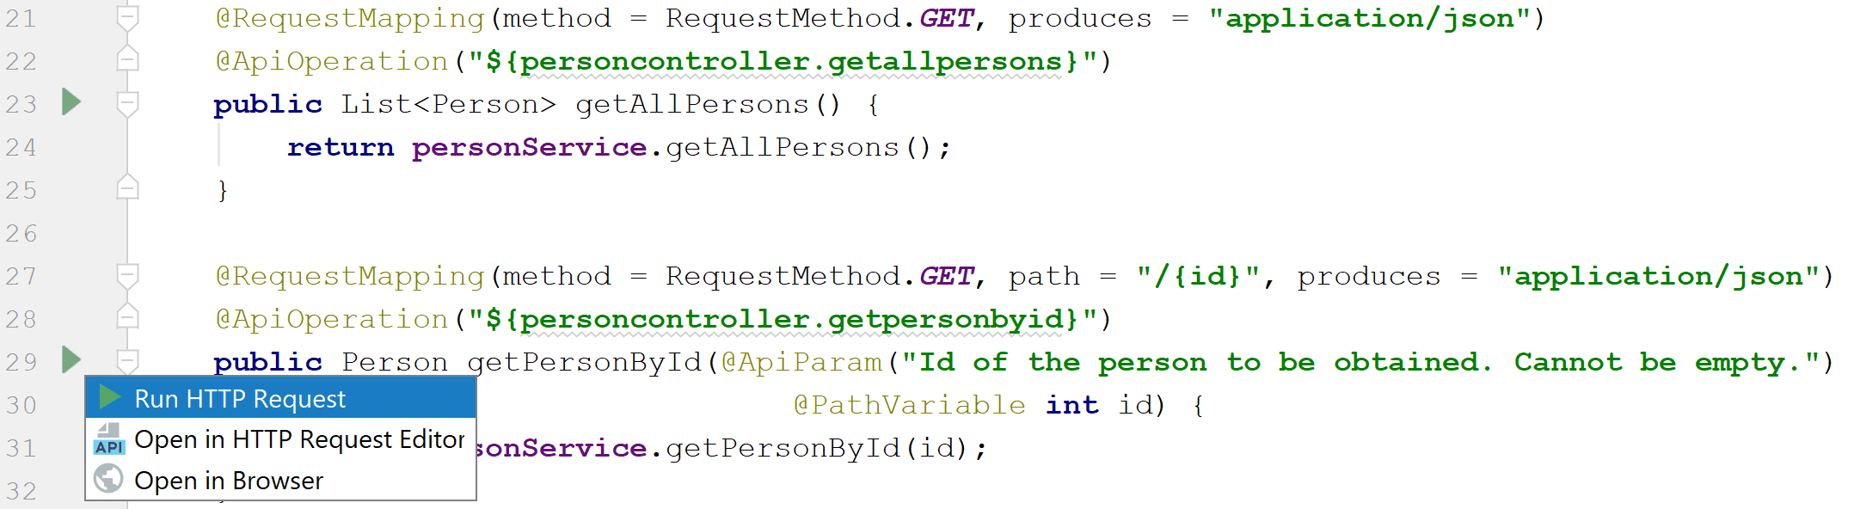Click the personService field on line 24
This screenshot has height=509, width=1854.
click(x=529, y=148)
